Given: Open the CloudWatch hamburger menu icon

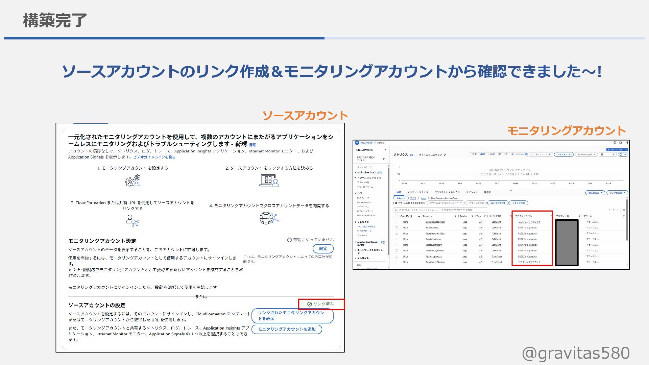Looking at the screenshot, I should point(357,143).
